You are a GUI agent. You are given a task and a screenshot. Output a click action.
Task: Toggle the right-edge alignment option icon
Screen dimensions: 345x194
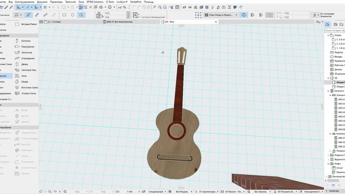tap(261, 15)
